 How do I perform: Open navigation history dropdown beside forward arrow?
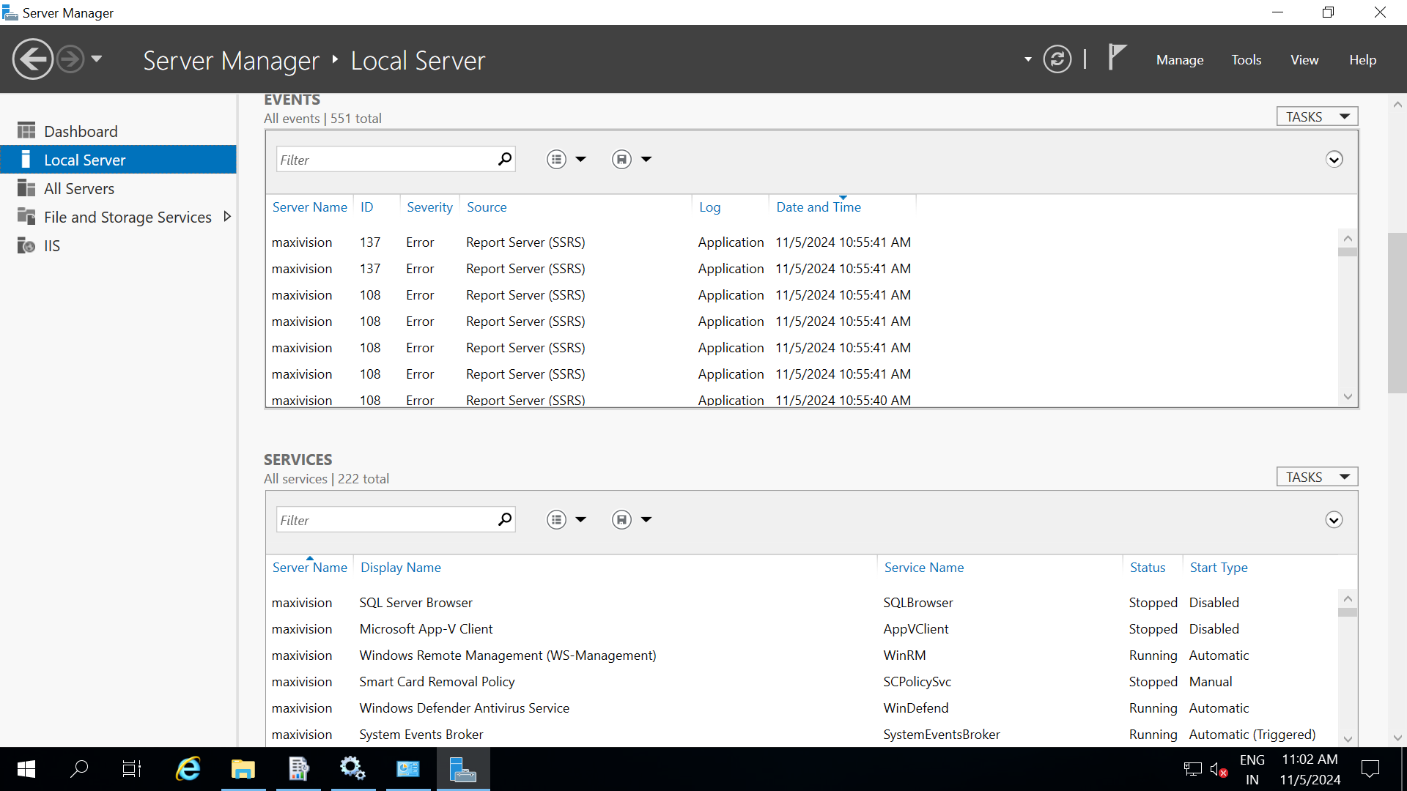[x=96, y=59]
